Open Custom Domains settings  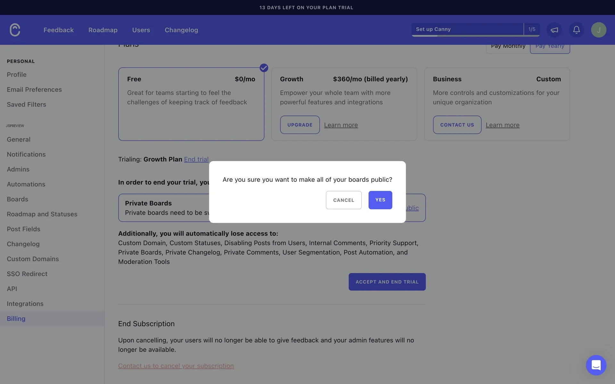33,259
